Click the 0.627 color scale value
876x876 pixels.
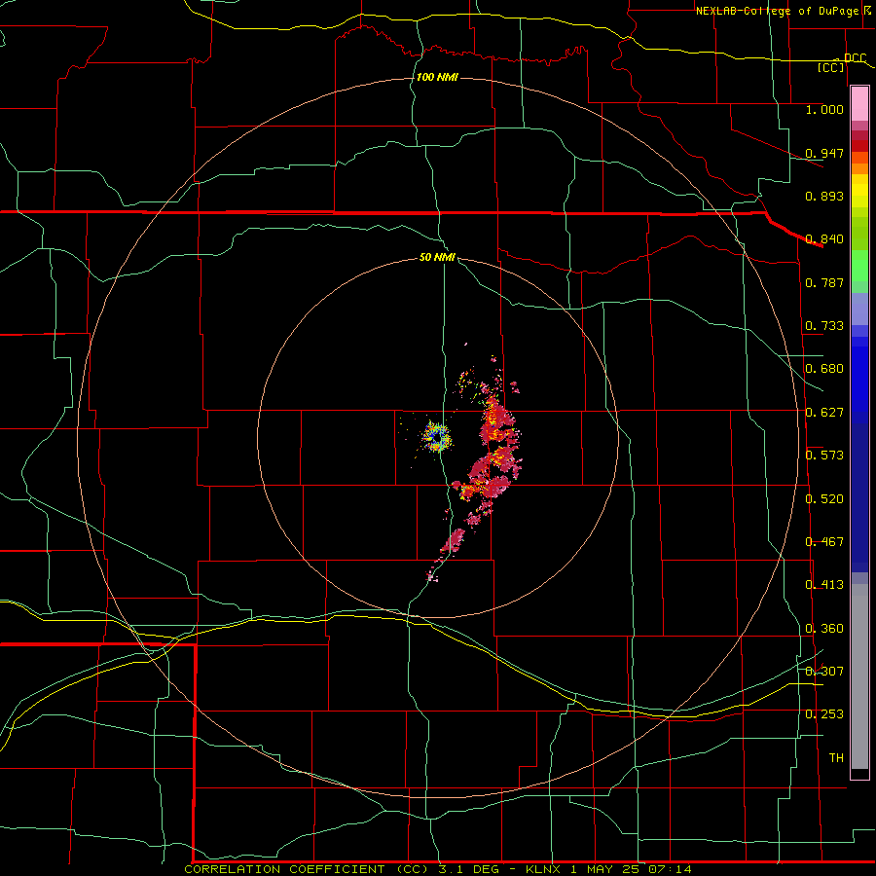[824, 413]
